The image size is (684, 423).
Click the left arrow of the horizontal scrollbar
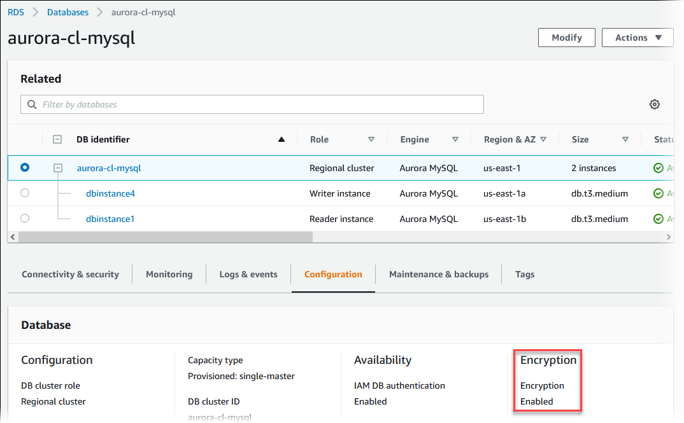(13, 236)
